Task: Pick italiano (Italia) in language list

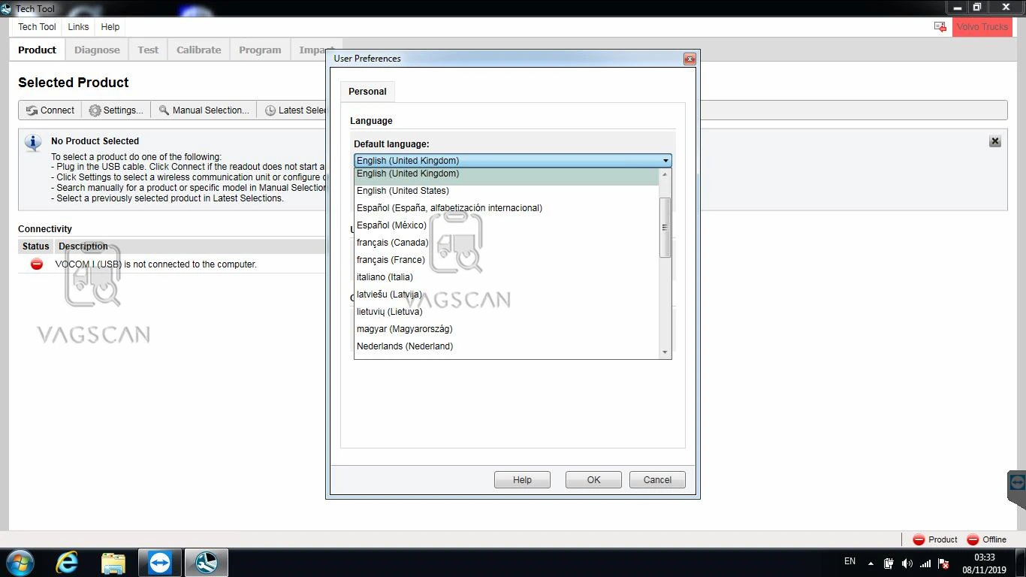Action: (506, 277)
